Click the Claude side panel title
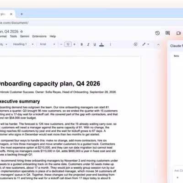This screenshot has height=183, width=183. coord(177,46)
